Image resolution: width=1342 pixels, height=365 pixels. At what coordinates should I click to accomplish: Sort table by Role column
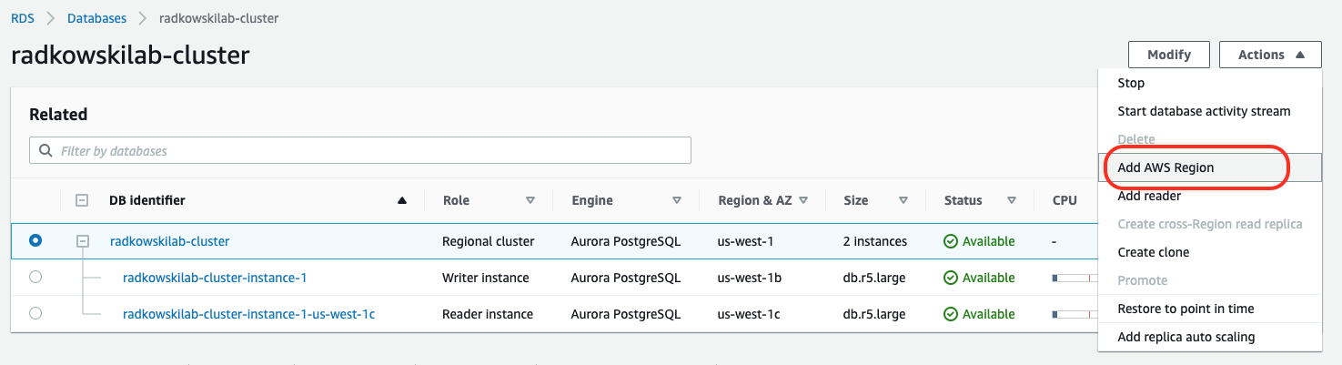(530, 200)
